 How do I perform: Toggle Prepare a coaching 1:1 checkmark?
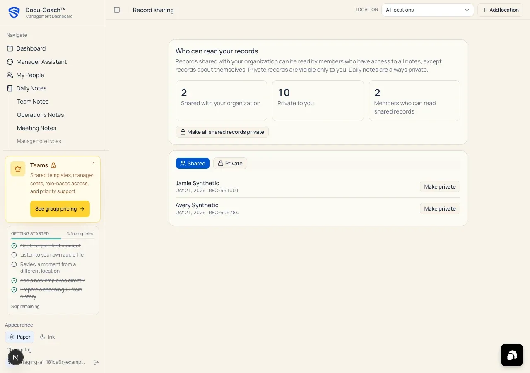point(14,290)
